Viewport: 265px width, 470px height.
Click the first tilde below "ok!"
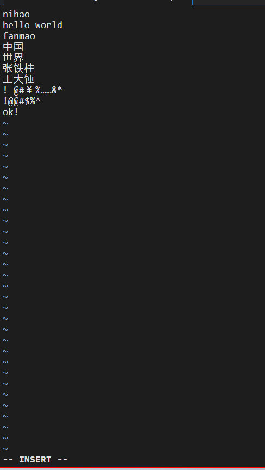(5, 123)
